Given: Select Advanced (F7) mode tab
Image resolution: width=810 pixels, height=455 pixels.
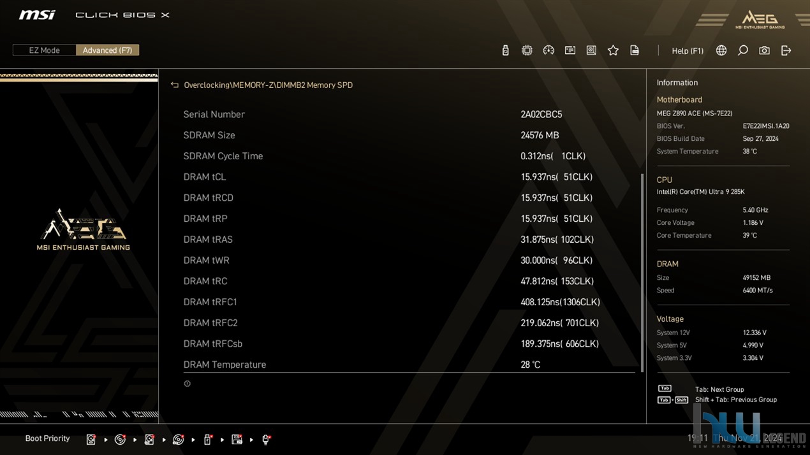Looking at the screenshot, I should point(107,50).
